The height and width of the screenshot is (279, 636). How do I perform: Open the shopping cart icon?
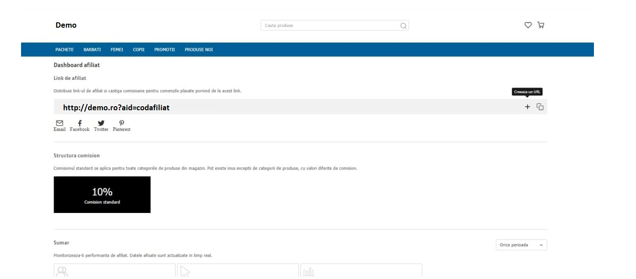(541, 25)
